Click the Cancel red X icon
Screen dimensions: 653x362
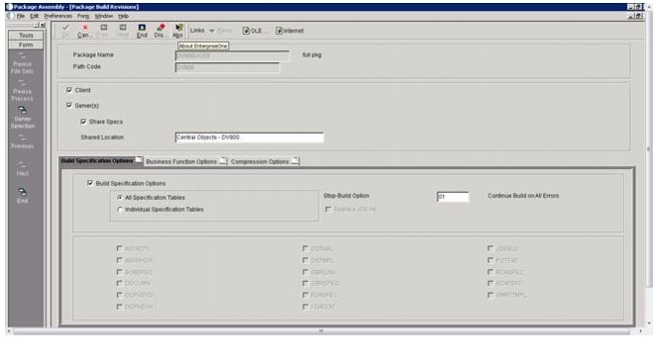click(84, 31)
